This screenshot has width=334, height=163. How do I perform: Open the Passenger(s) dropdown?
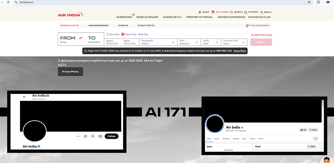(158, 42)
